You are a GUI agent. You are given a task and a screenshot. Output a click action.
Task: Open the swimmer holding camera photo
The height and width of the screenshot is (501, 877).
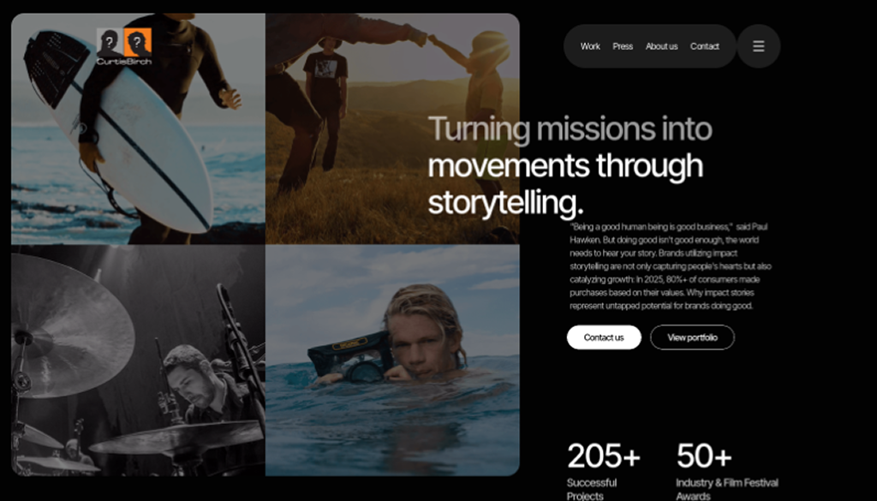[392, 360]
